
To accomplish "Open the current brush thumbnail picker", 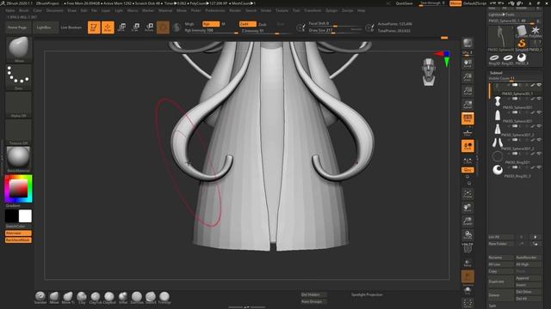I will (19, 49).
